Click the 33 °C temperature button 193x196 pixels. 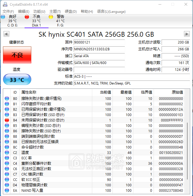coord(17,79)
